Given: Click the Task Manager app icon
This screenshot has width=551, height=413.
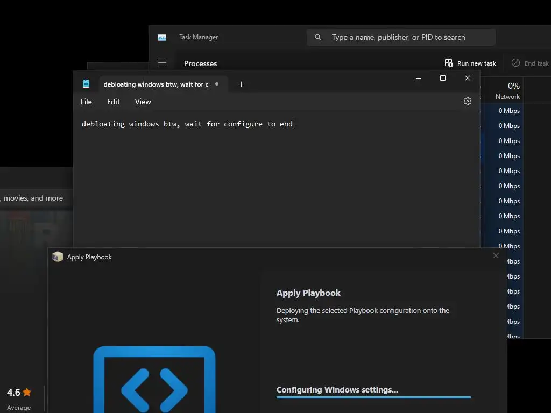Looking at the screenshot, I should coord(162,38).
